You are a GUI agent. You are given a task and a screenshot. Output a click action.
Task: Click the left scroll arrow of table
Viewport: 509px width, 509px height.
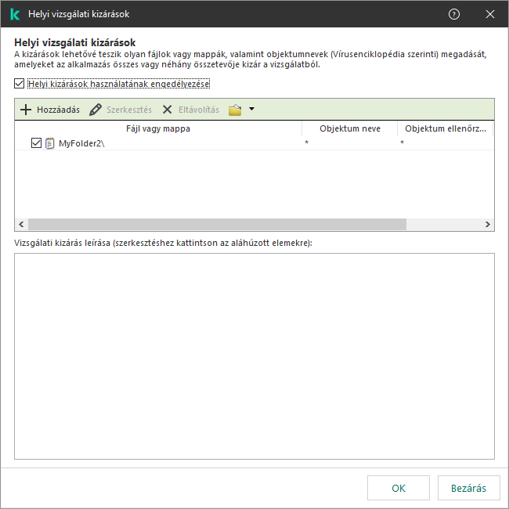(x=21, y=224)
